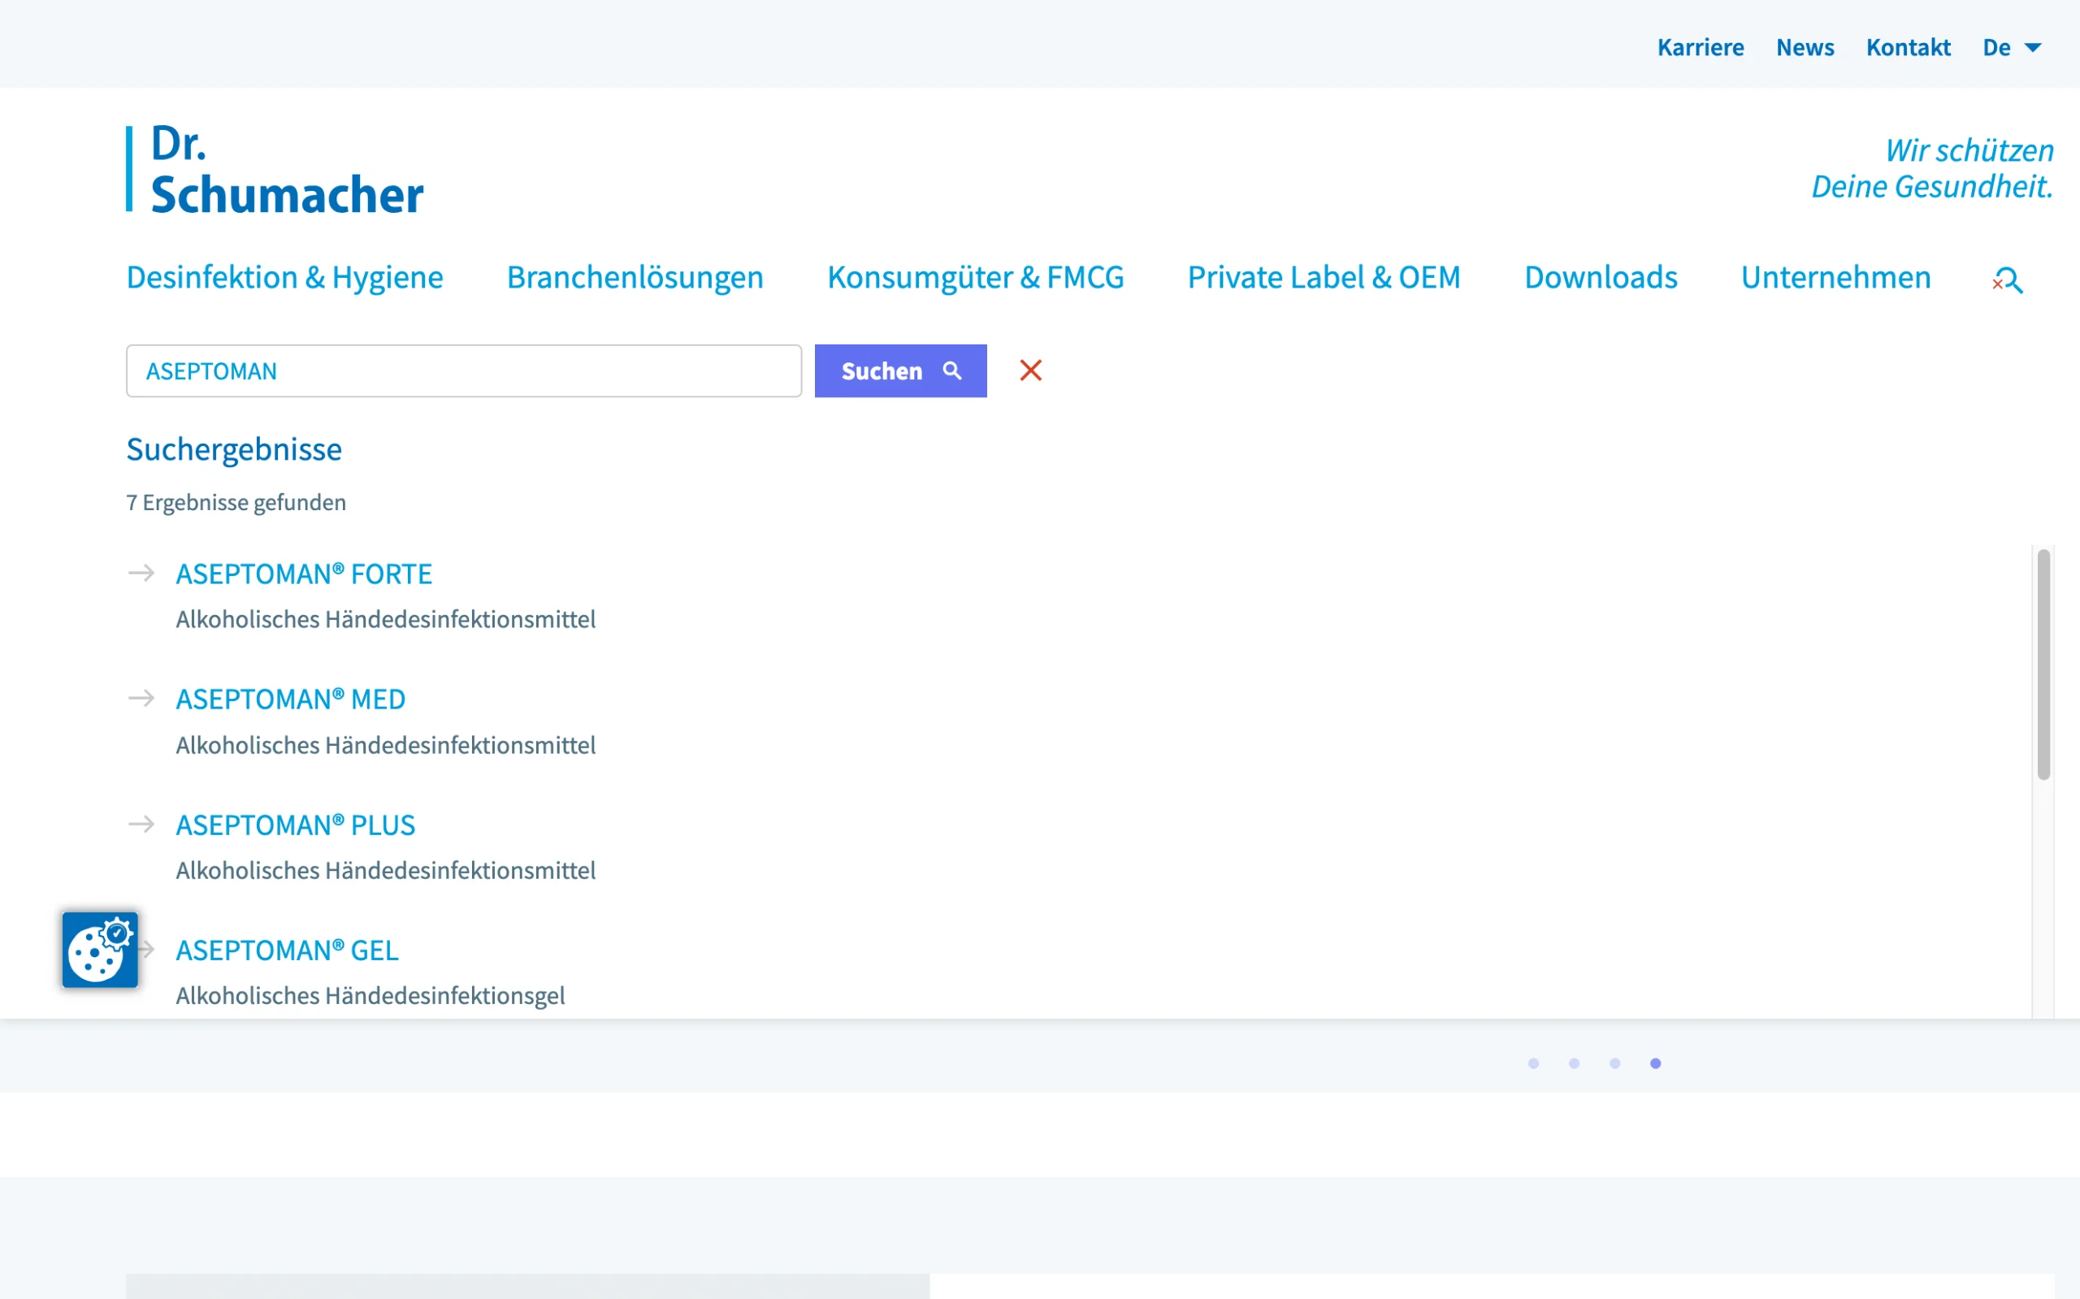Close the search via the nav magnifier icon
This screenshot has width=2080, height=1299.
coord(2008,280)
